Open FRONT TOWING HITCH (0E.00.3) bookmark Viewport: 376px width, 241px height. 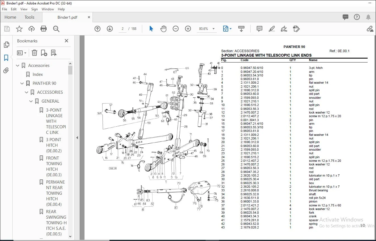[54, 167]
